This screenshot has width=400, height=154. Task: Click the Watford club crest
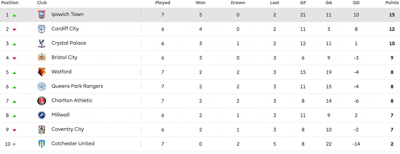point(41,72)
